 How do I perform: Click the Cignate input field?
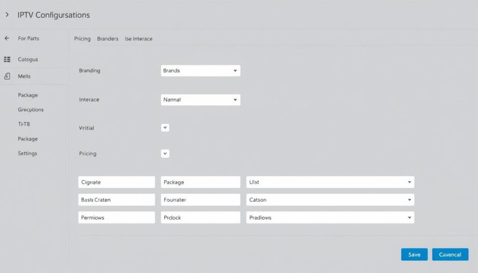[x=116, y=182]
